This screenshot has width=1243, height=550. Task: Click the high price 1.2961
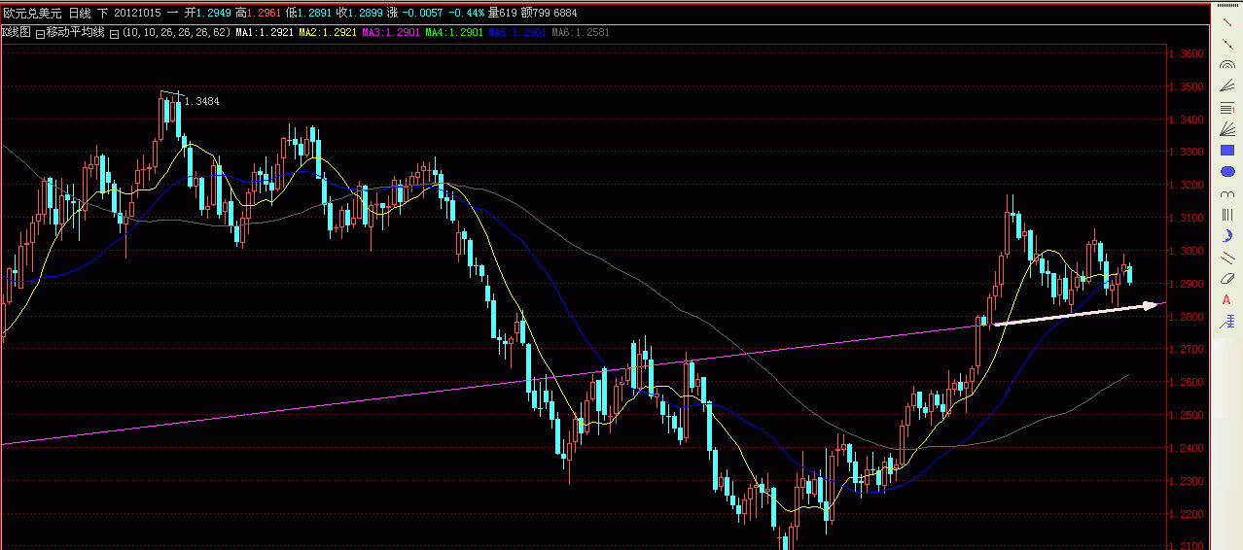264,13
